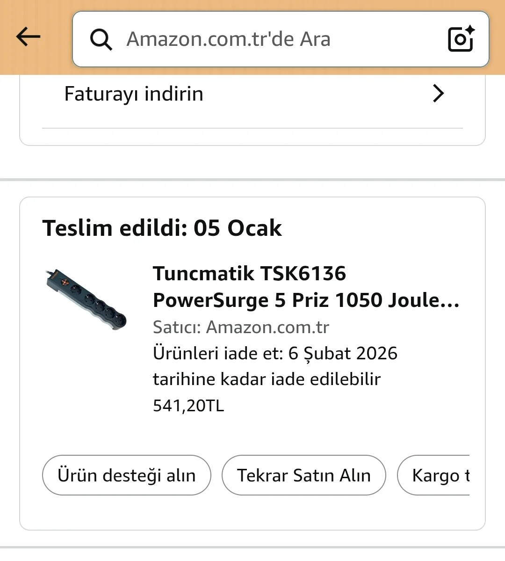Tap the 541,20TL price text
This screenshot has width=505, height=561.
pos(188,405)
